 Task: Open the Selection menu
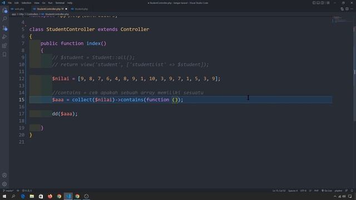[x=26, y=3]
